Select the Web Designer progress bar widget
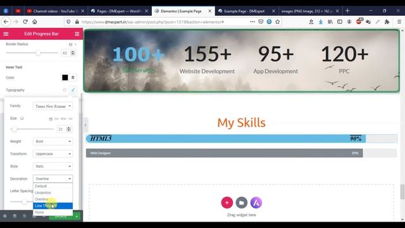405x228 pixels. 242,153
